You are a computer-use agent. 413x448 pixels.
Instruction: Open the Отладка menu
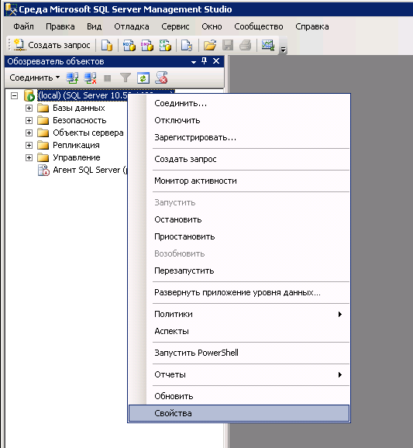click(132, 26)
